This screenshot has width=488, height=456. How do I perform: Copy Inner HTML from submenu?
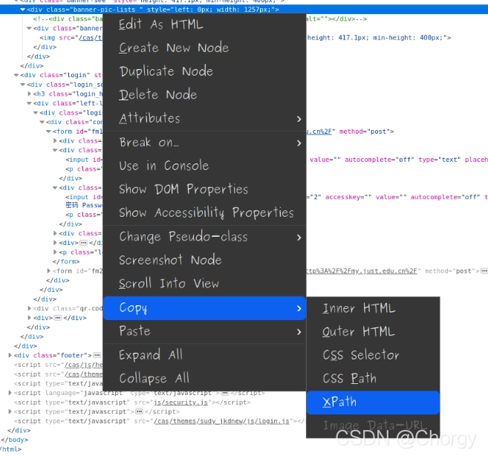coord(373,309)
